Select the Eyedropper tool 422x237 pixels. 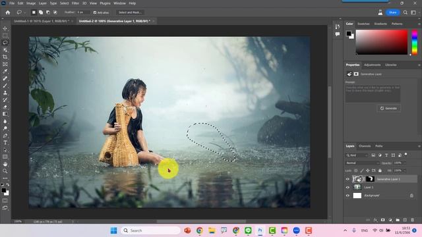[5, 72]
